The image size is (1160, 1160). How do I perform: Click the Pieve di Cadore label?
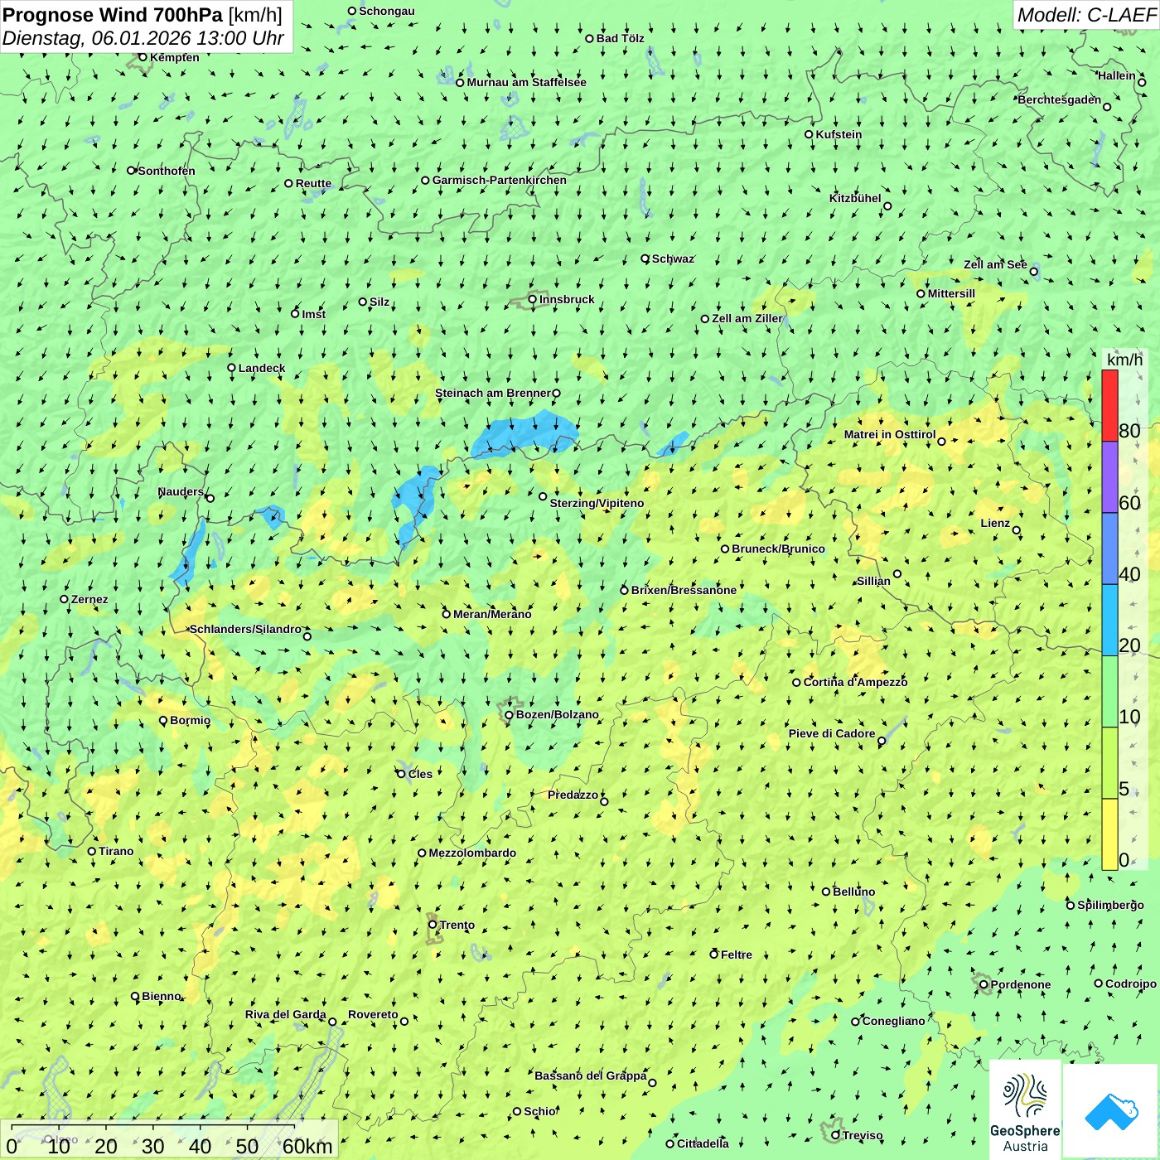[832, 733]
